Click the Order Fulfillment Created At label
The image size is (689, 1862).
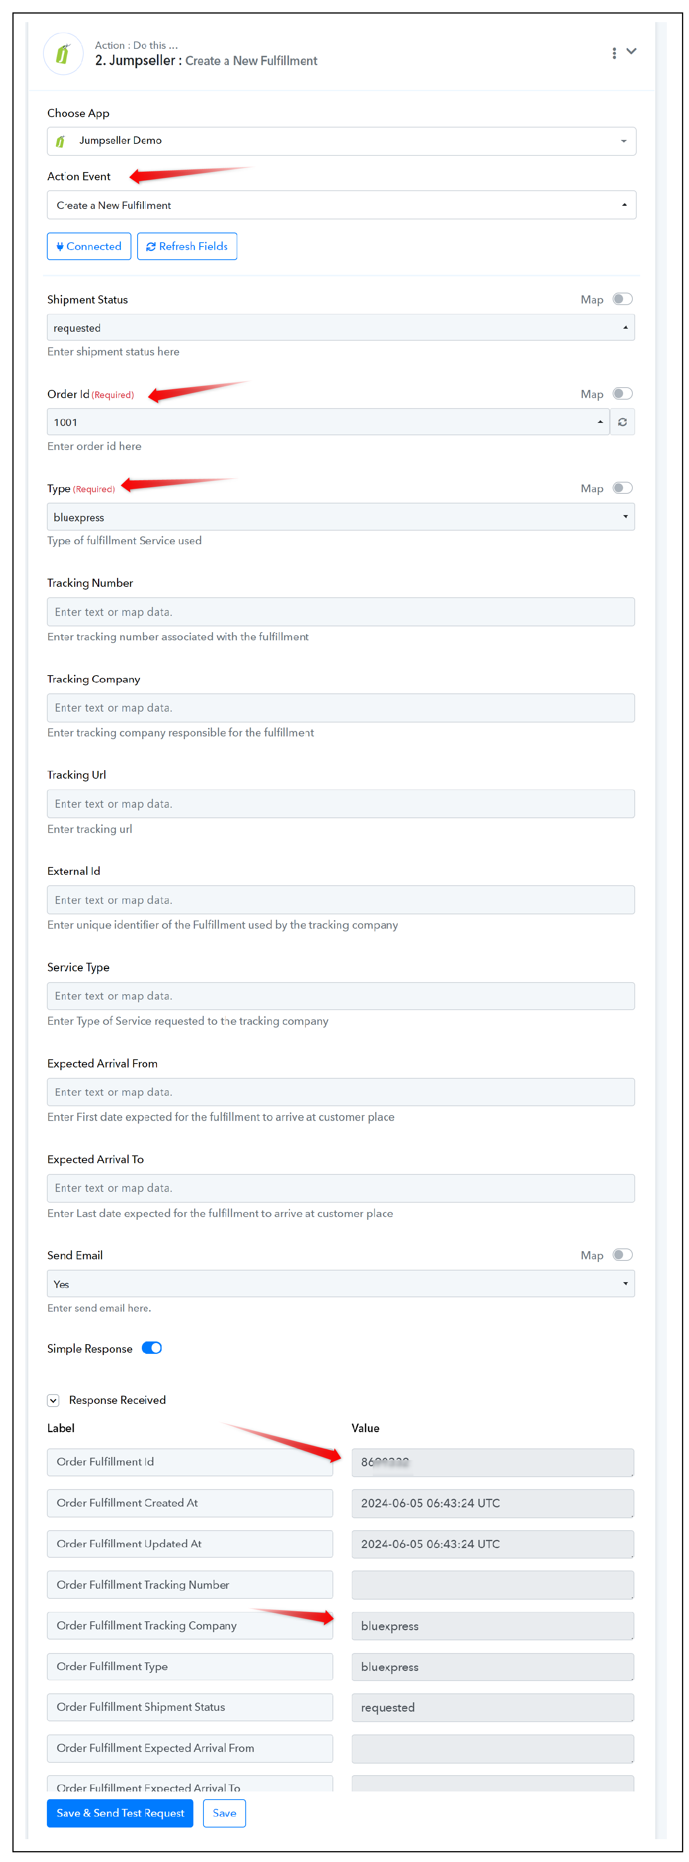tap(190, 1503)
